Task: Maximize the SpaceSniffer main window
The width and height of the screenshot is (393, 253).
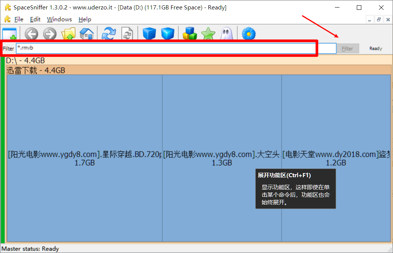Action: click(359, 8)
